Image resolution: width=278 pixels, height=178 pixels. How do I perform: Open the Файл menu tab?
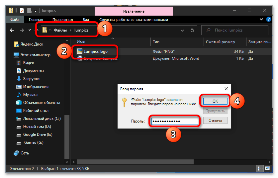point(15,20)
